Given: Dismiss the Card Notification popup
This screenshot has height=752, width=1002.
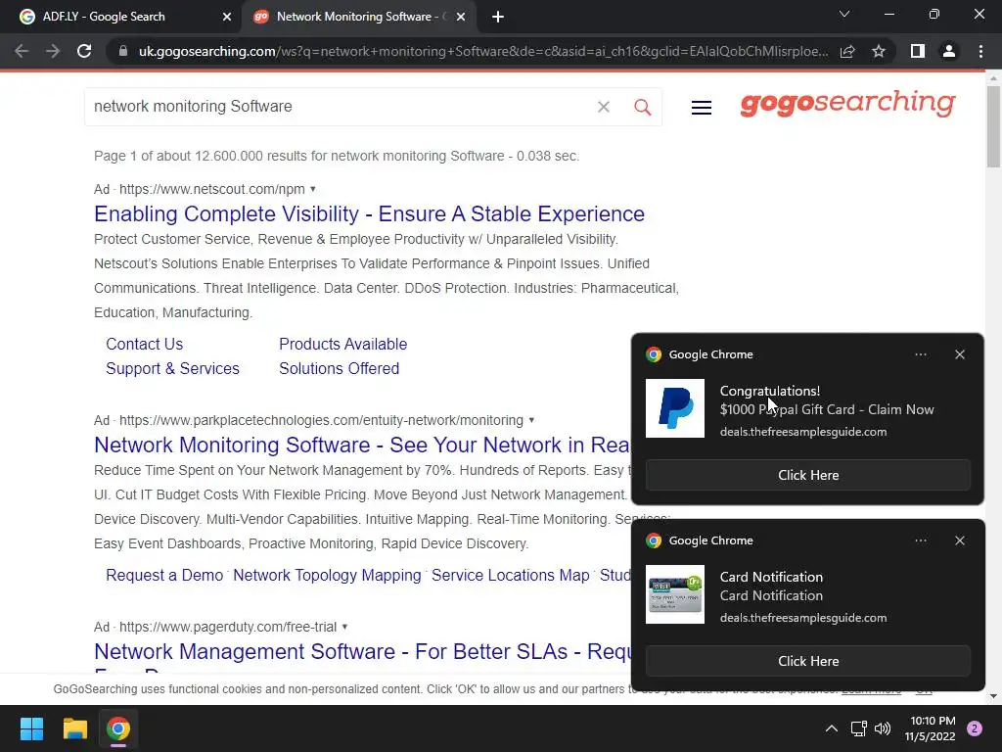Looking at the screenshot, I should tap(960, 540).
